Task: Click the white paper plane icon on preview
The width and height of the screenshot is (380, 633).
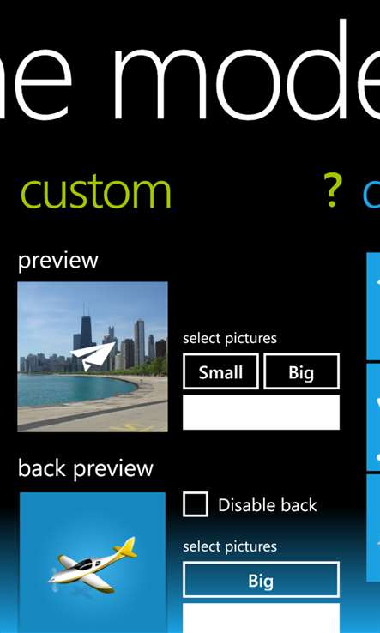Action: (93, 356)
